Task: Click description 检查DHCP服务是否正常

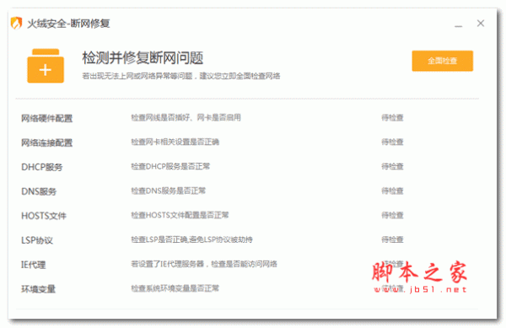Action: pyautogui.click(x=170, y=166)
